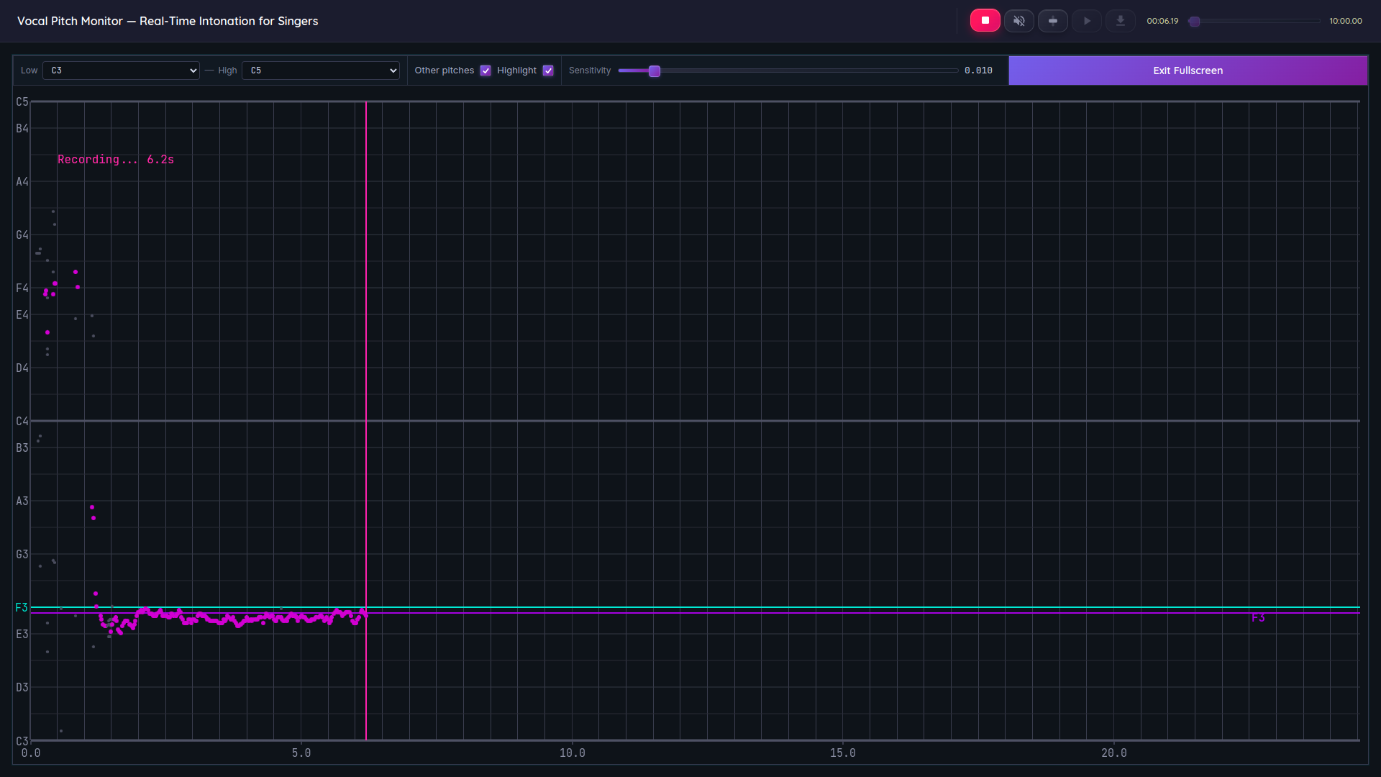The image size is (1381, 777).
Task: Click the 'Recording... 6.2s' status text
Action: [116, 160]
